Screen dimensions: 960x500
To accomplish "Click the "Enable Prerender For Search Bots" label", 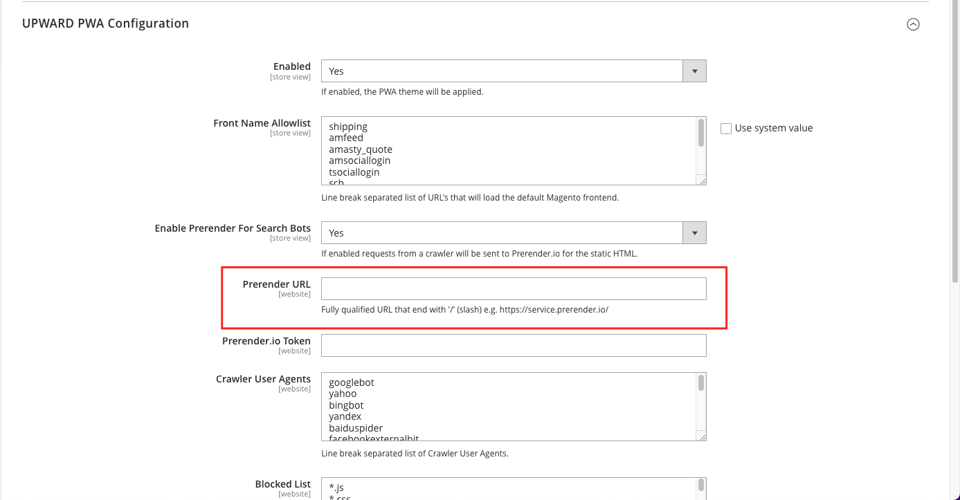I will click(x=233, y=228).
